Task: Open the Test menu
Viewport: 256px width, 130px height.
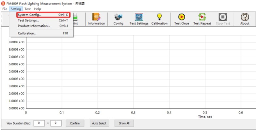Action: (27, 9)
